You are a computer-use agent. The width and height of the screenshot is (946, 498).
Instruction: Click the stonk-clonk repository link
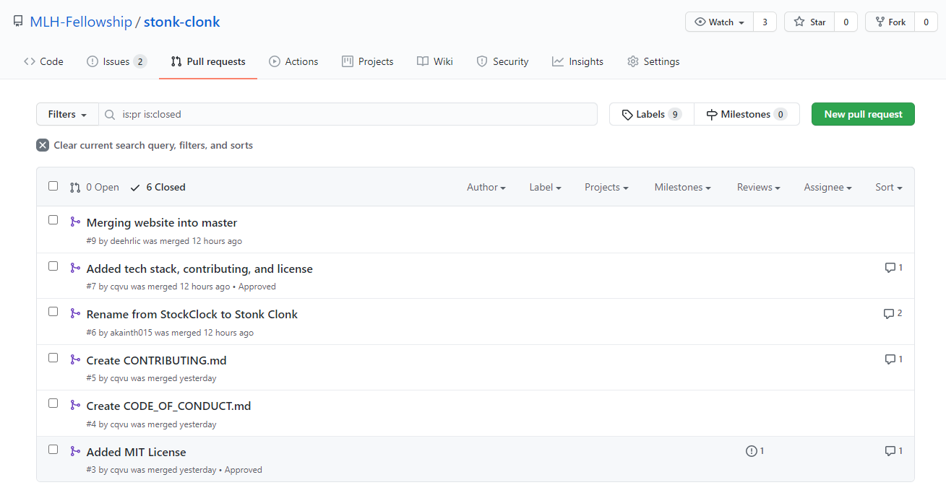[x=182, y=22]
